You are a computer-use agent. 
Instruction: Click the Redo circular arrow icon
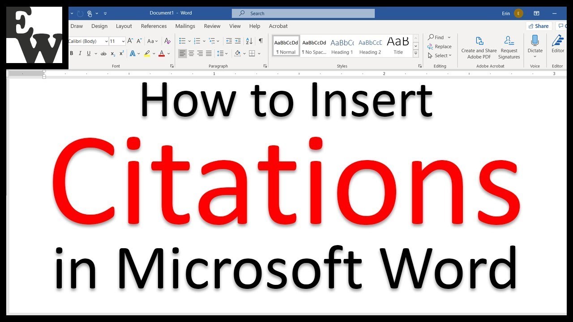click(x=80, y=13)
